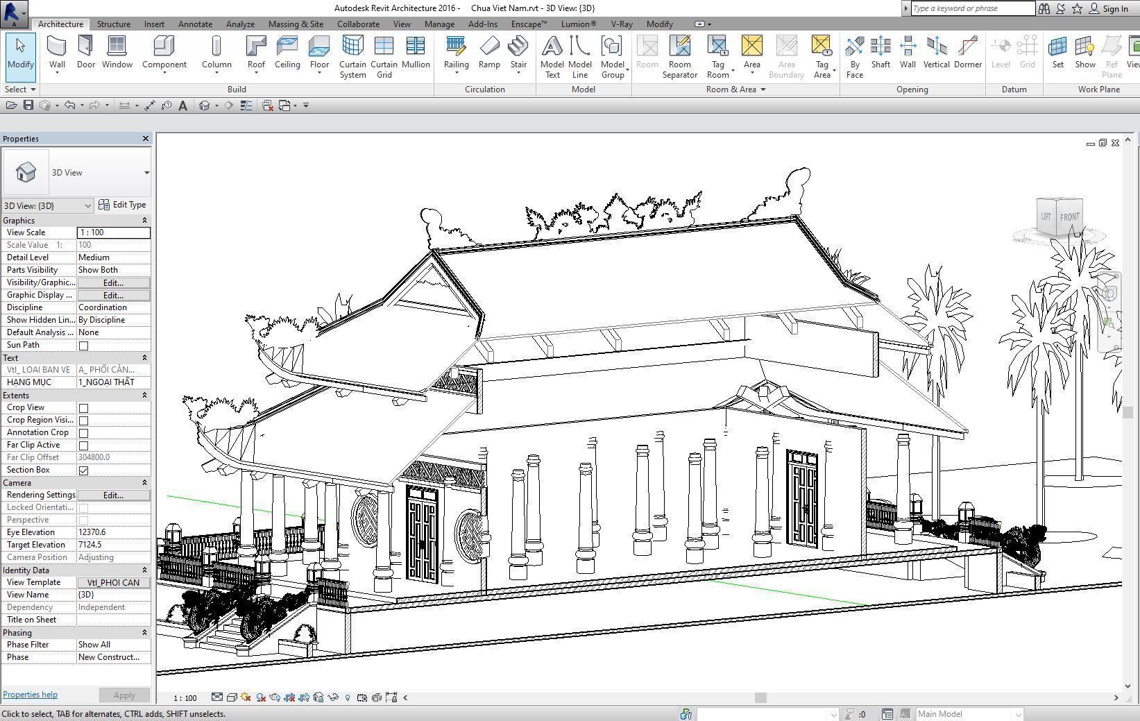This screenshot has height=721, width=1140.
Task: Click the Set work plane icon
Action: (1057, 52)
